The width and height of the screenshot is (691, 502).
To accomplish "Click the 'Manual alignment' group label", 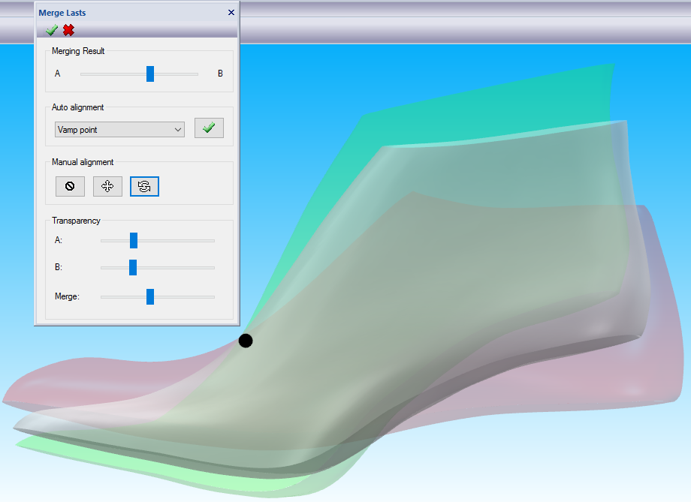I will click(x=83, y=162).
